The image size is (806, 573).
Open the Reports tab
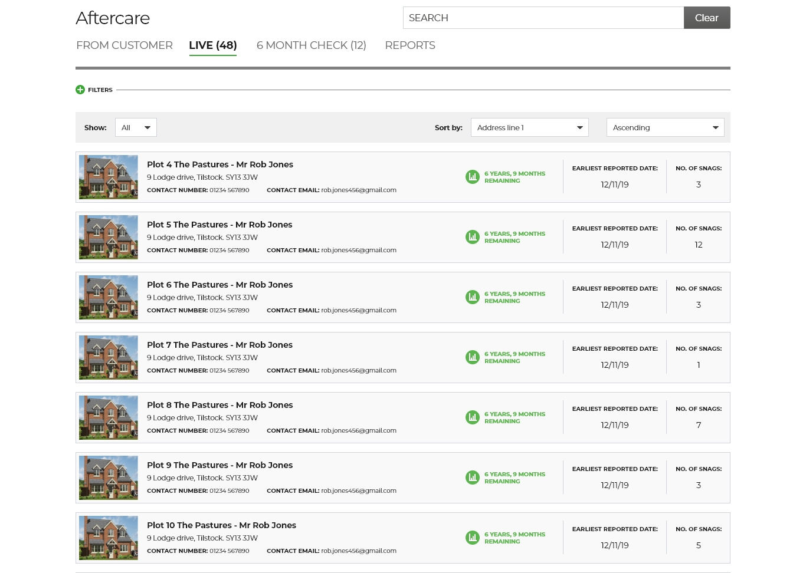click(409, 45)
